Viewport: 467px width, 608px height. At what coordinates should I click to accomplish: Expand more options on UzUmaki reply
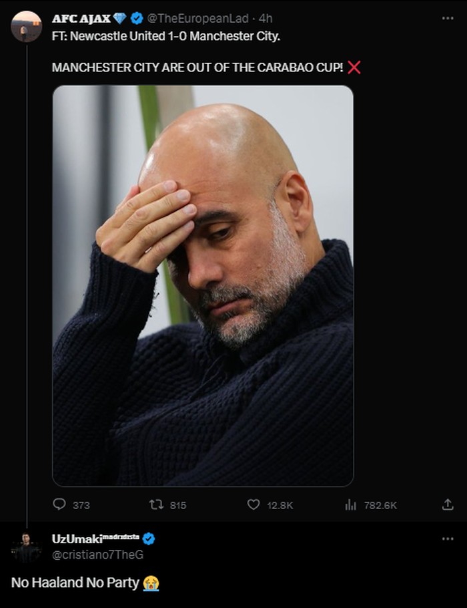(x=448, y=539)
